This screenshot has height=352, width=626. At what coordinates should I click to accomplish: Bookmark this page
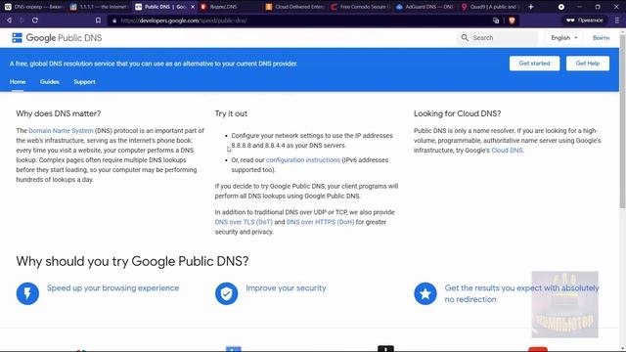(98, 21)
